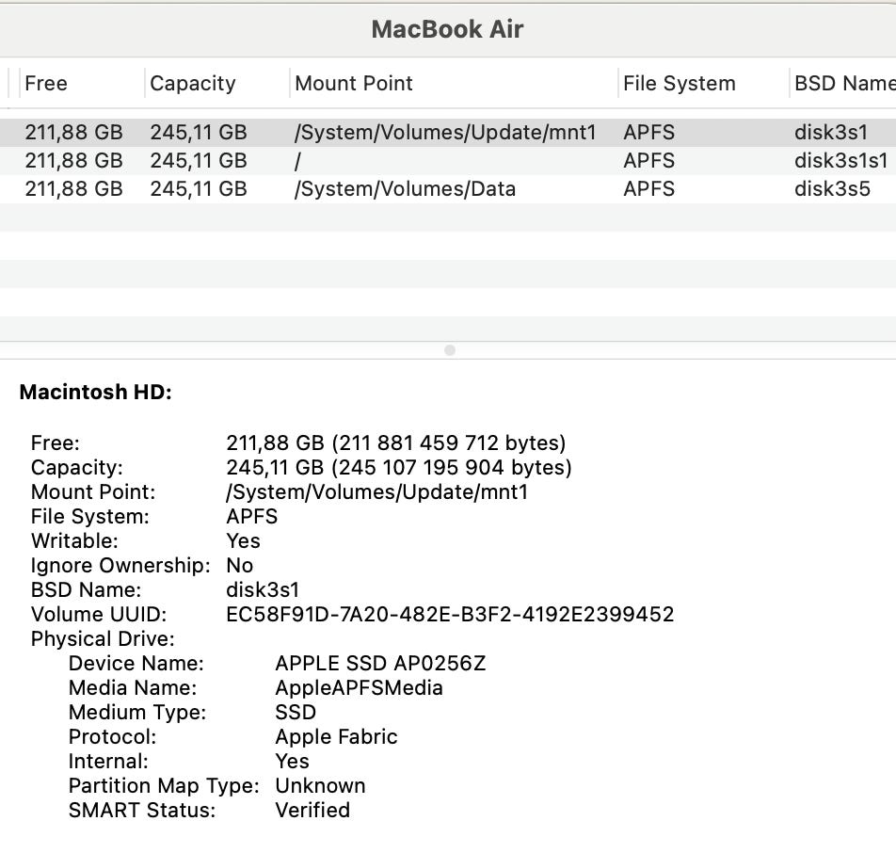Image resolution: width=896 pixels, height=853 pixels.
Task: Click the Physical Drive label
Action: [103, 639]
